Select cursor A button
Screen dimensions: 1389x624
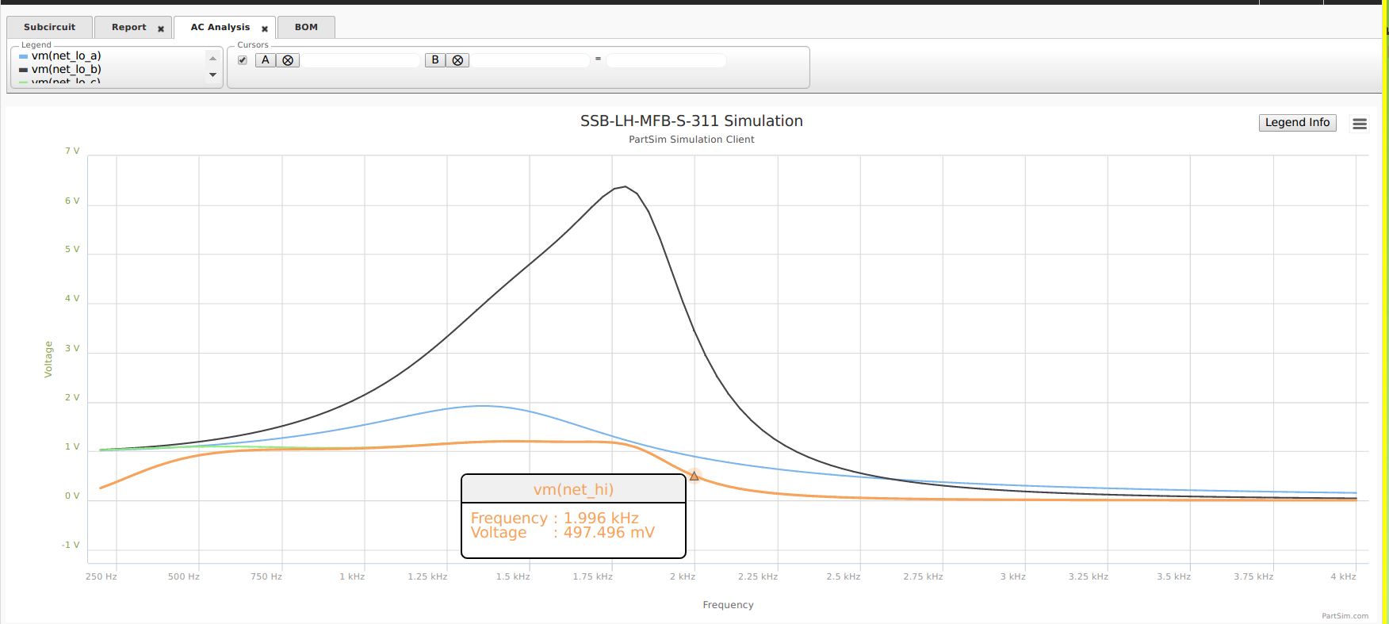266,60
